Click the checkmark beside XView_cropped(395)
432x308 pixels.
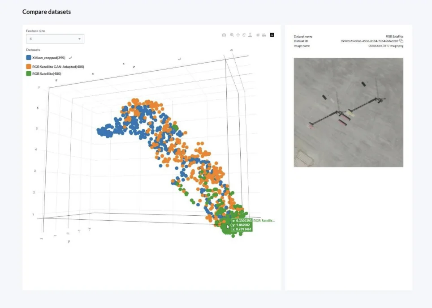(x=70, y=58)
